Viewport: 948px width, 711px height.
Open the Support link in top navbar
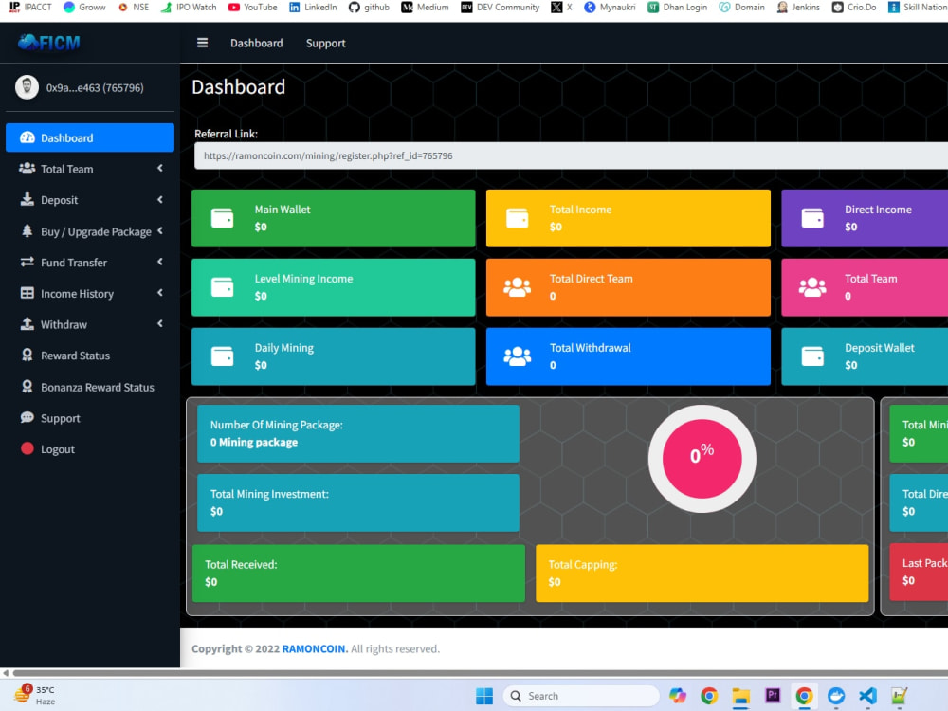click(325, 43)
